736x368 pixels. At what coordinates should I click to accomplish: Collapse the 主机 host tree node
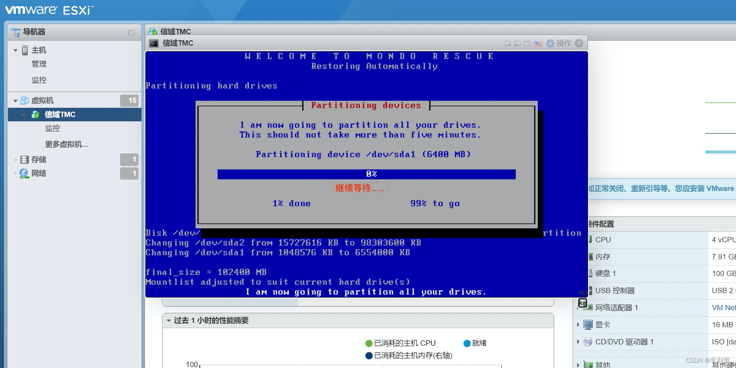[15, 50]
